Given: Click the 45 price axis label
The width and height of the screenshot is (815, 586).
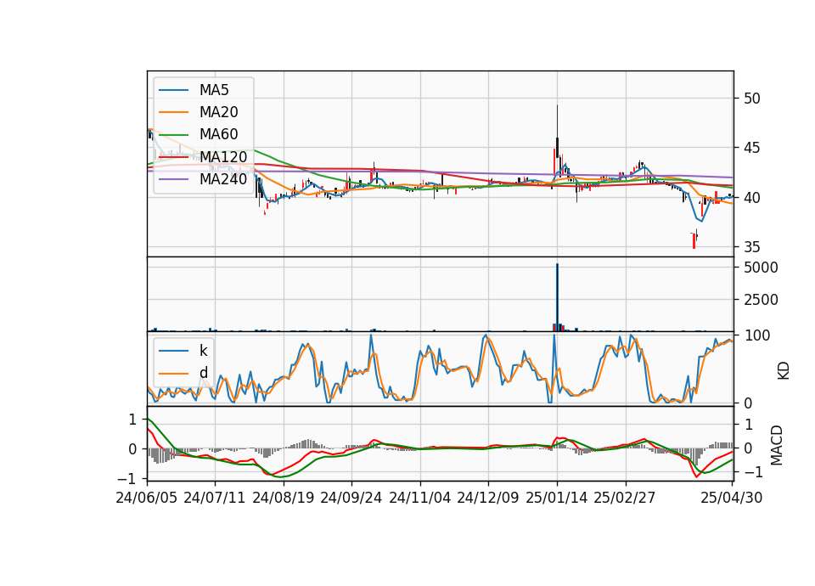Looking at the screenshot, I should [751, 148].
